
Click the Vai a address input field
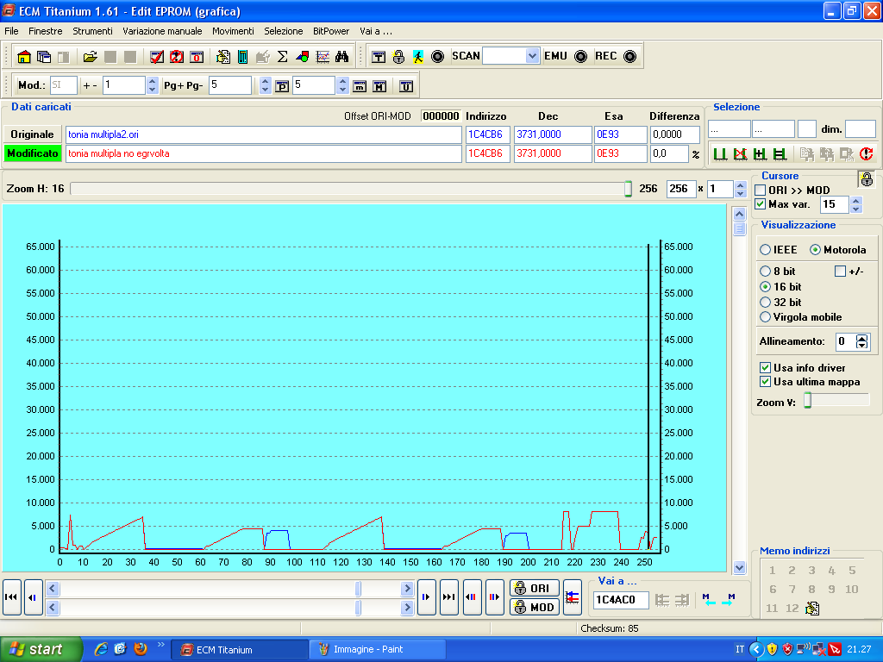point(621,600)
